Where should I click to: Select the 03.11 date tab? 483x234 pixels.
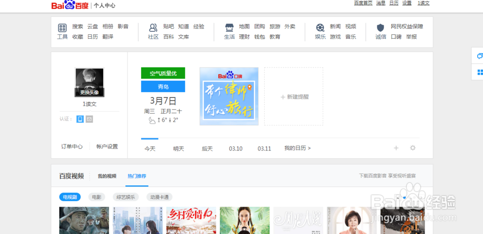(264, 149)
